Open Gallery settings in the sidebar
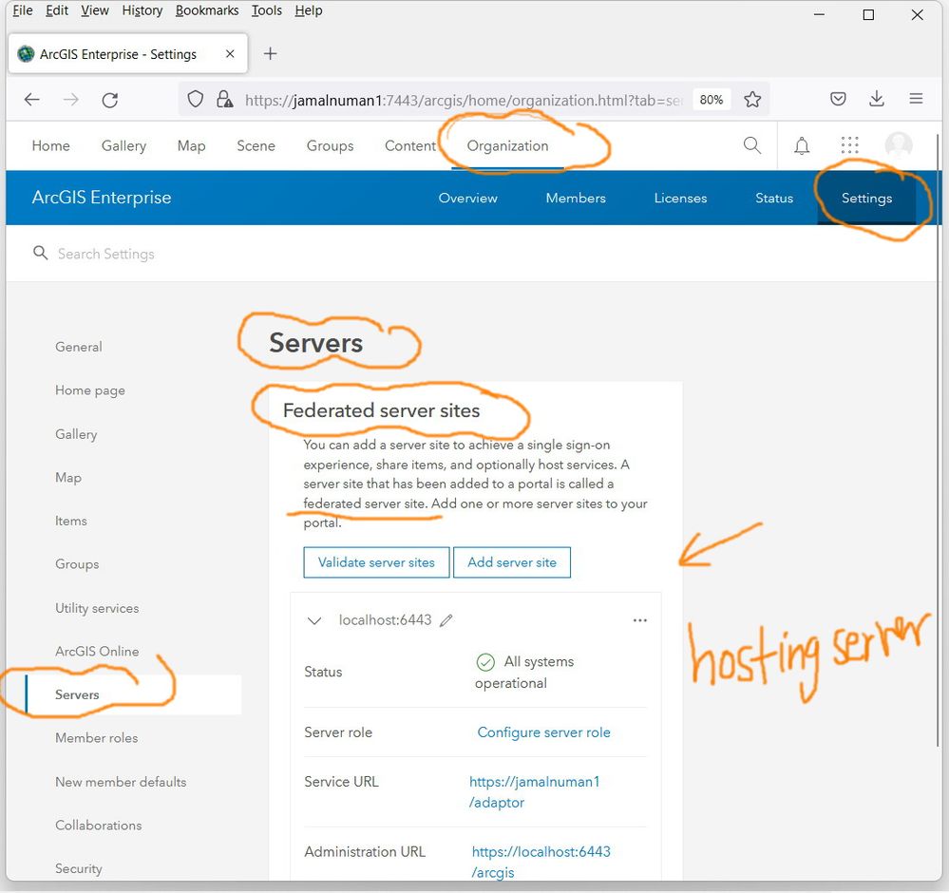 (76, 434)
